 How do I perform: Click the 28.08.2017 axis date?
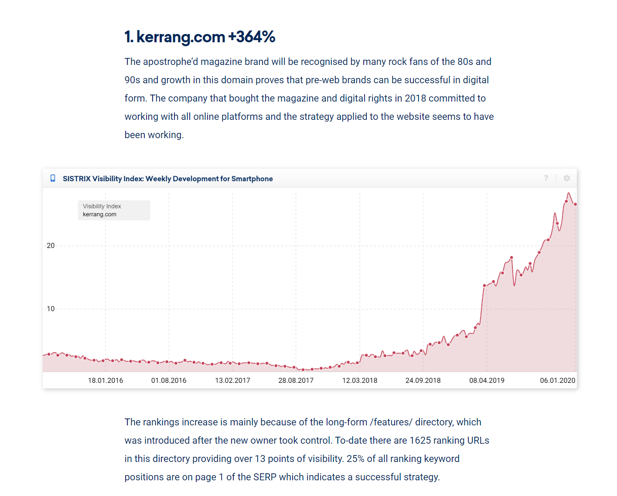coord(296,380)
